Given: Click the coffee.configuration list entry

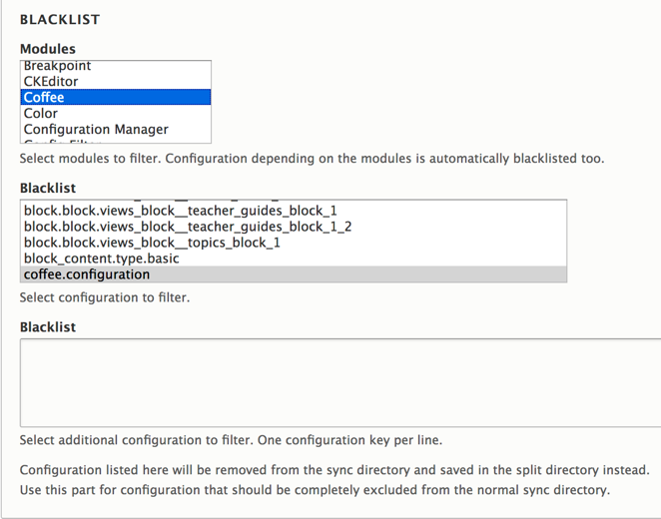Looking at the screenshot, I should (x=87, y=274).
